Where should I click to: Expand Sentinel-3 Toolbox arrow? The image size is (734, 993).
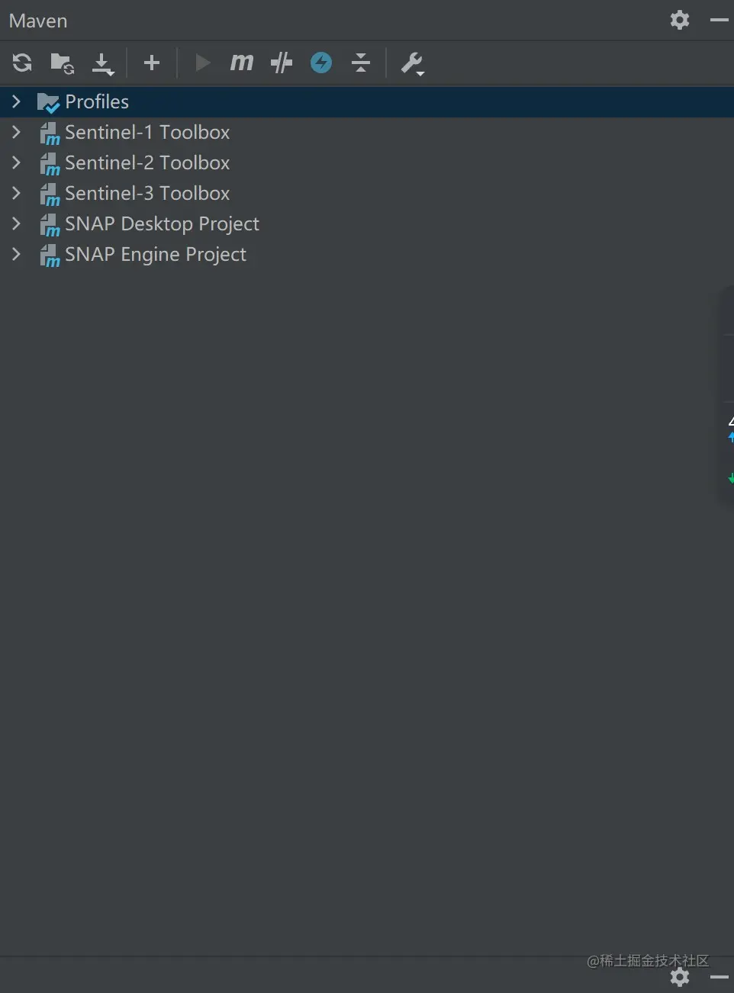coord(16,193)
